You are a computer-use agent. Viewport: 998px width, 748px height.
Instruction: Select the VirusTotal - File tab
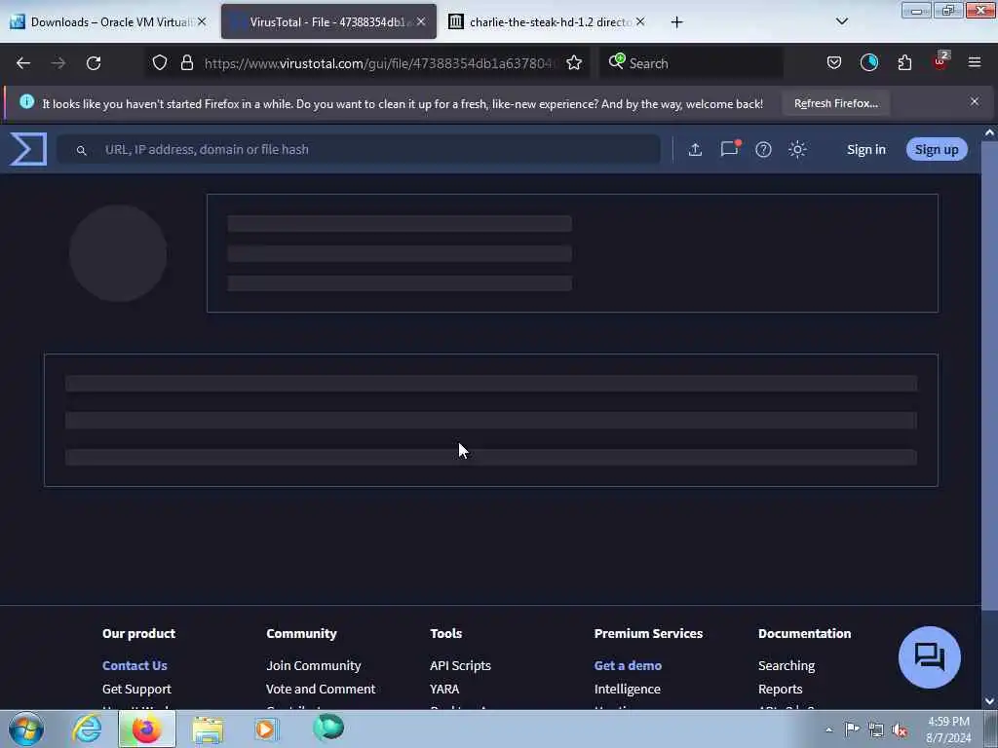[x=327, y=21]
